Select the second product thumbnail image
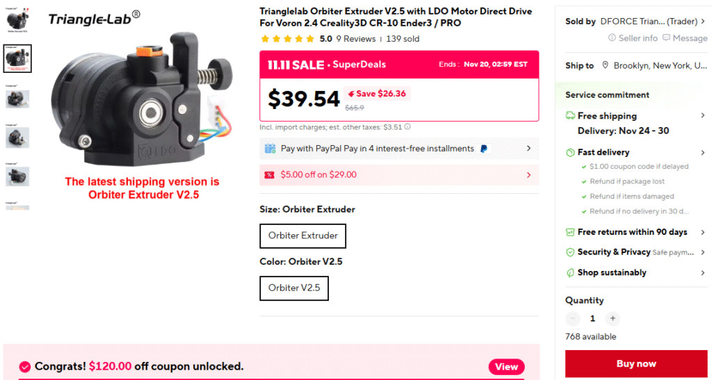Viewport: 712px width, 380px height. [x=17, y=58]
